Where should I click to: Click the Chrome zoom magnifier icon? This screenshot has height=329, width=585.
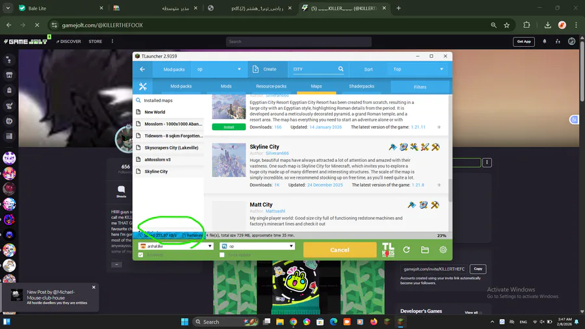tap(493, 25)
